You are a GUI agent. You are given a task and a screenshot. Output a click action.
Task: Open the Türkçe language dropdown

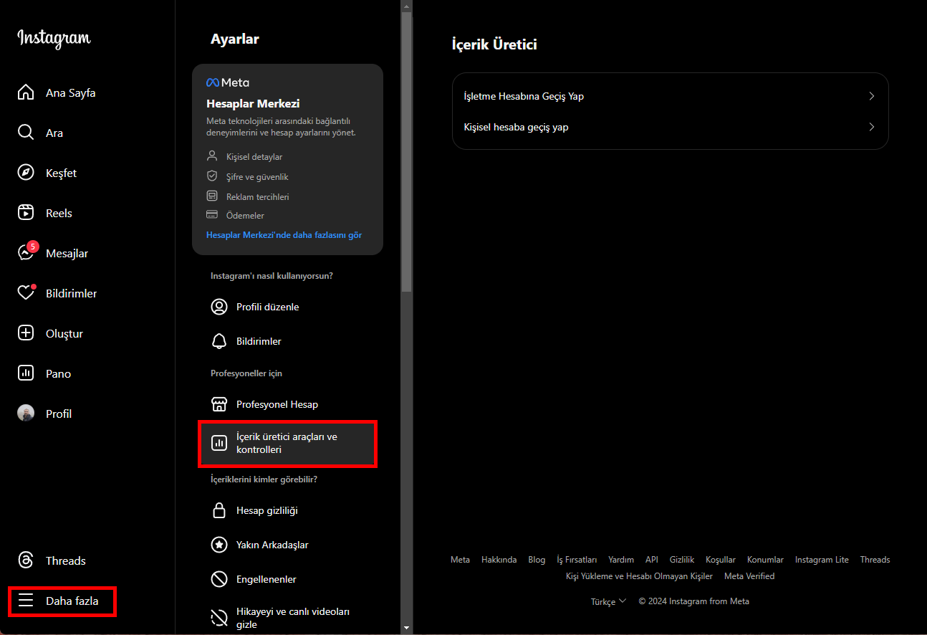click(608, 601)
